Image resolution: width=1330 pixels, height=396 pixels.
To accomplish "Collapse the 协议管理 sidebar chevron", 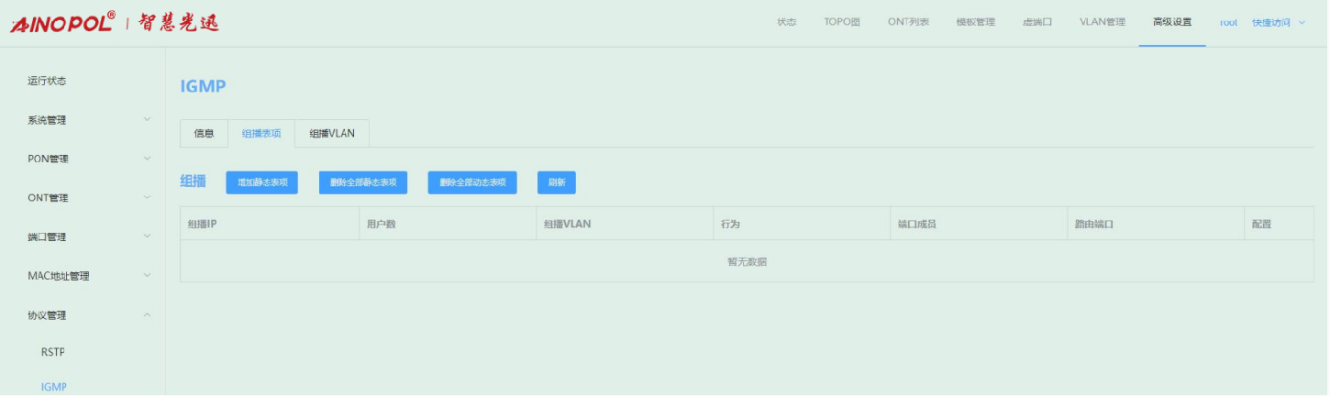I will pos(147,314).
